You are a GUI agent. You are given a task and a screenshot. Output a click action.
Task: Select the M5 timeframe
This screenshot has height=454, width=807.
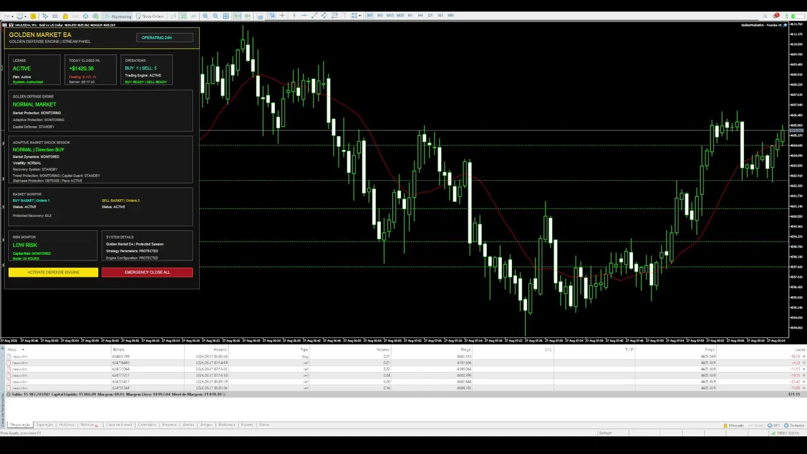click(x=380, y=15)
